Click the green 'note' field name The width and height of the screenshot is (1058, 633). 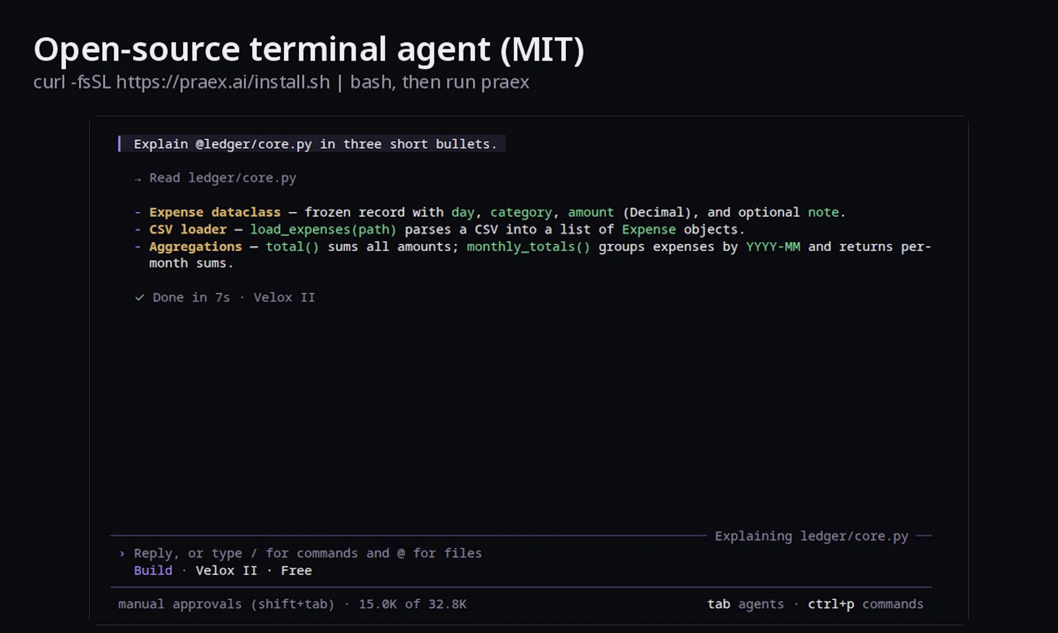click(x=823, y=212)
